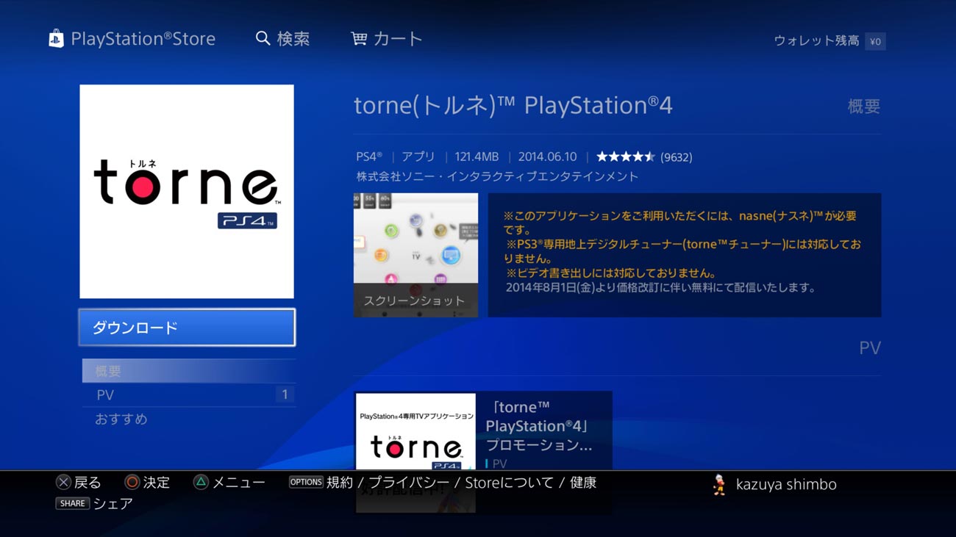This screenshot has width=956, height=537.
Task: Click the yellow nasne requirement description box
Action: coord(684,255)
